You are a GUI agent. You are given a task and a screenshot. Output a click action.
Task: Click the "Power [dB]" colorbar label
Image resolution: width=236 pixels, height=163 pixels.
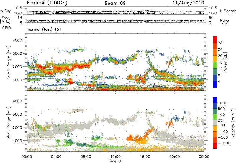[x=225, y=62]
